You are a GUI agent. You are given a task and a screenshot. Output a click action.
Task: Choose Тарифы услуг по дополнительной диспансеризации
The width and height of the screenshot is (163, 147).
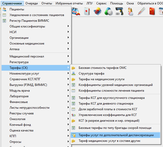point(116,135)
